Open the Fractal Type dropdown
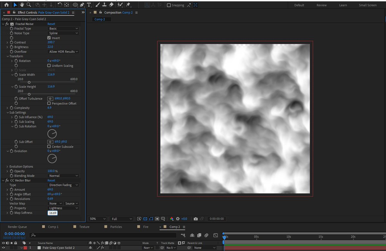This screenshot has height=251, width=386. point(63,29)
